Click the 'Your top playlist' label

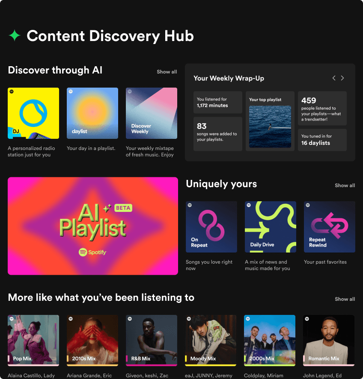click(265, 100)
